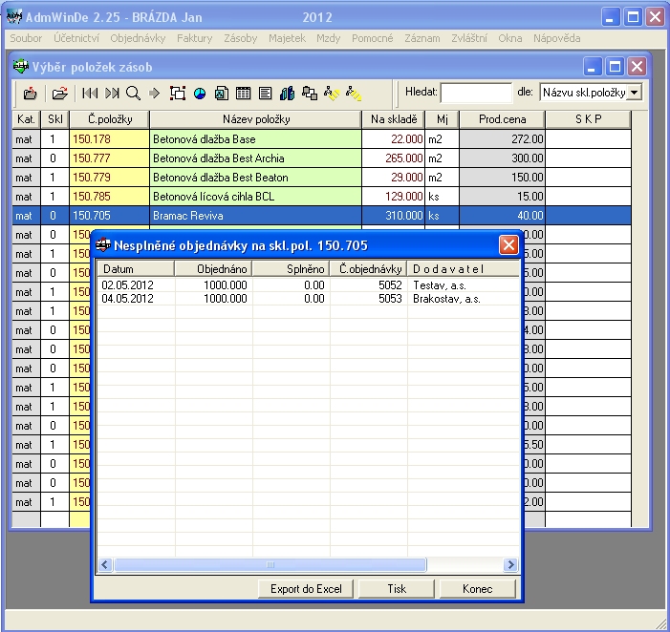Click the Výběr položek zásob window icon
This screenshot has width=670, height=632.
point(20,67)
